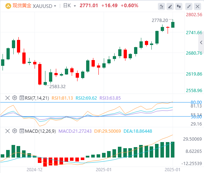Click the 2619.86 price axis label

[194, 74]
